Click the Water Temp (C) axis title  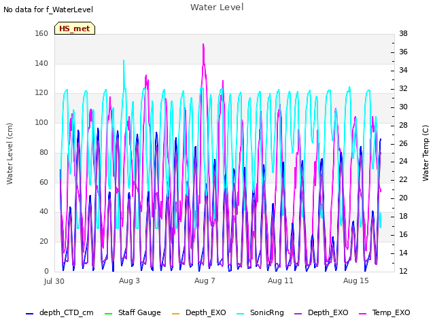click(x=425, y=153)
